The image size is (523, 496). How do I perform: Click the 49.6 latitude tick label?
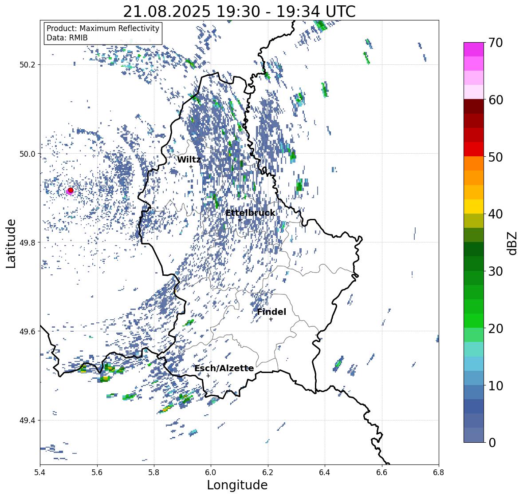[28, 331]
